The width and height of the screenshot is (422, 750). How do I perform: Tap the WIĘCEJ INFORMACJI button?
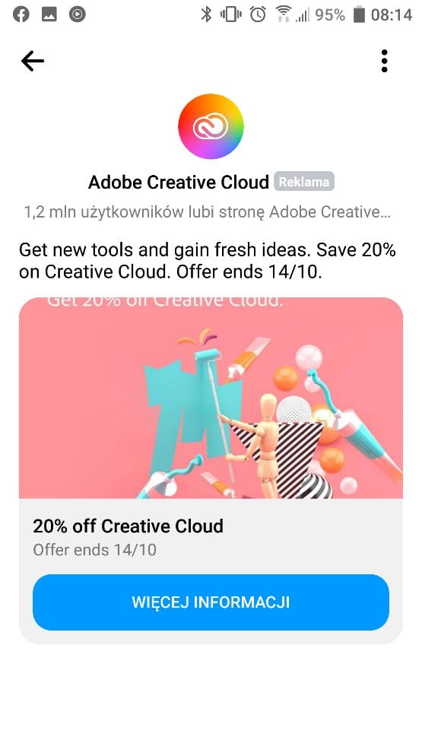tap(211, 602)
